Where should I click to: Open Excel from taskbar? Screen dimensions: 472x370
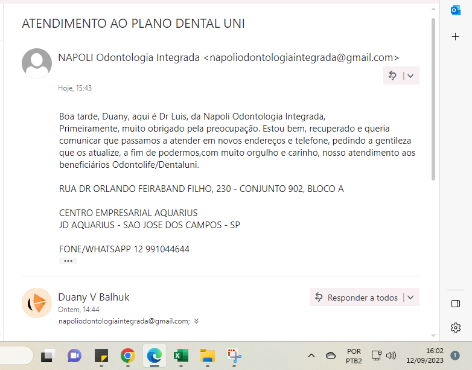[x=181, y=356]
